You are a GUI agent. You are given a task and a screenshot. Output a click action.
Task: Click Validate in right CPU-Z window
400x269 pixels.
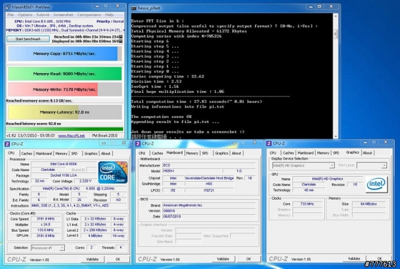(x=354, y=258)
